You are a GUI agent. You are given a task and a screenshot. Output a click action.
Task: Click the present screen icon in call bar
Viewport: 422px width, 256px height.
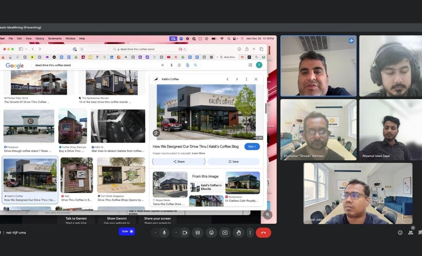coord(225,233)
